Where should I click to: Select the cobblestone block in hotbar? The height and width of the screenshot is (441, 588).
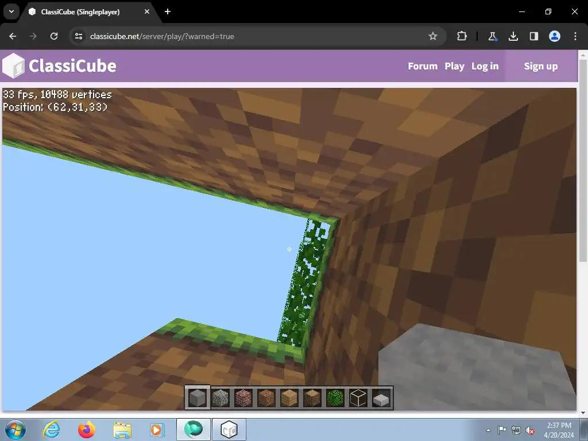[x=220, y=398]
